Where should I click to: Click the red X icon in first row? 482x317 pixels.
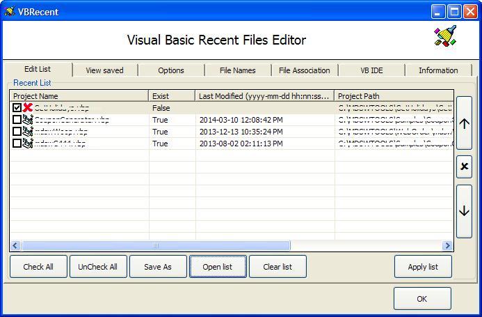(28, 107)
